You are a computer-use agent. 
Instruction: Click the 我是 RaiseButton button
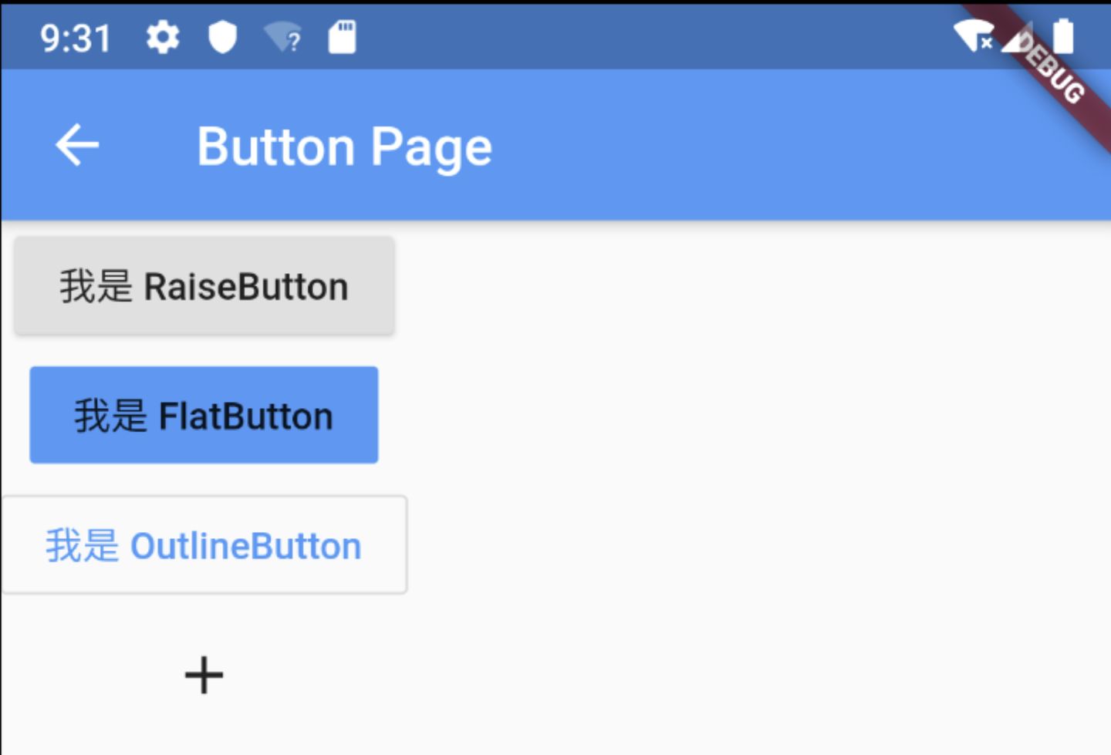[x=204, y=286]
